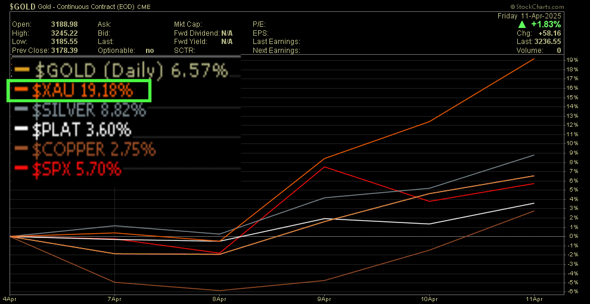Click the gray color marker beside $SILVER
This screenshot has width=590, height=304.
(21, 109)
